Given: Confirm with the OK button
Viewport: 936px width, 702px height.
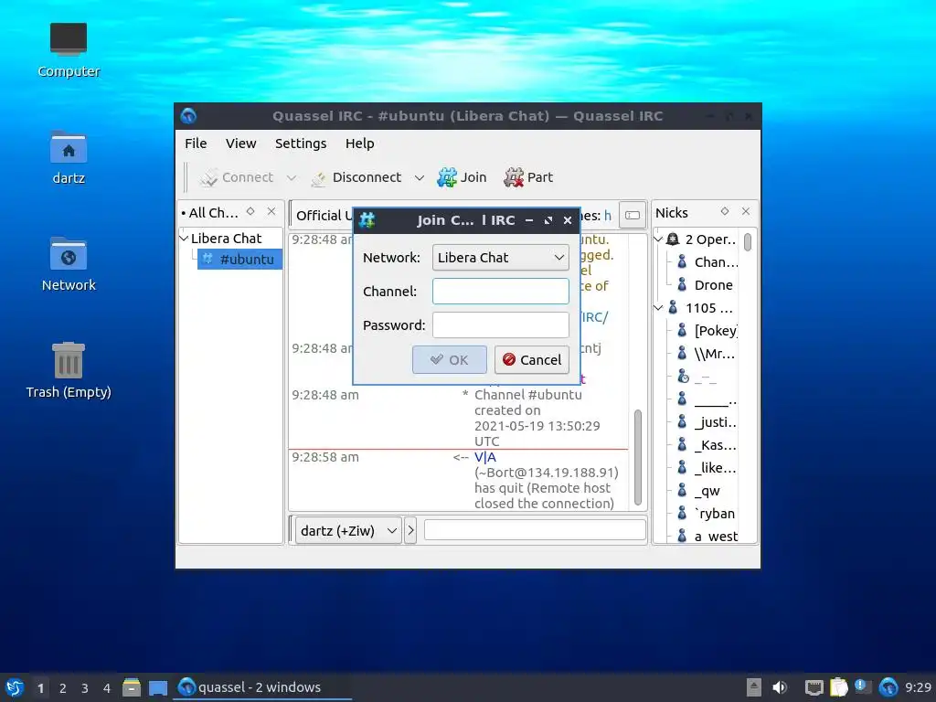Looking at the screenshot, I should [x=450, y=360].
